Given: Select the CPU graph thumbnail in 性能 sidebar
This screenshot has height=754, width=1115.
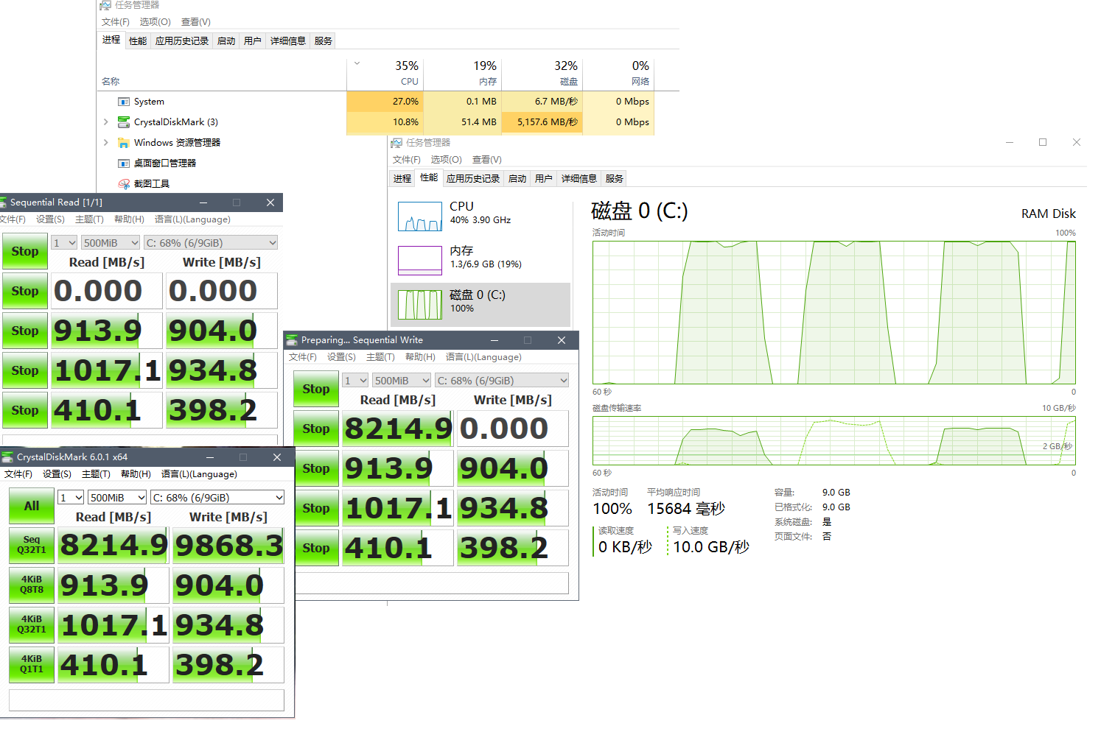Looking at the screenshot, I should click(419, 216).
